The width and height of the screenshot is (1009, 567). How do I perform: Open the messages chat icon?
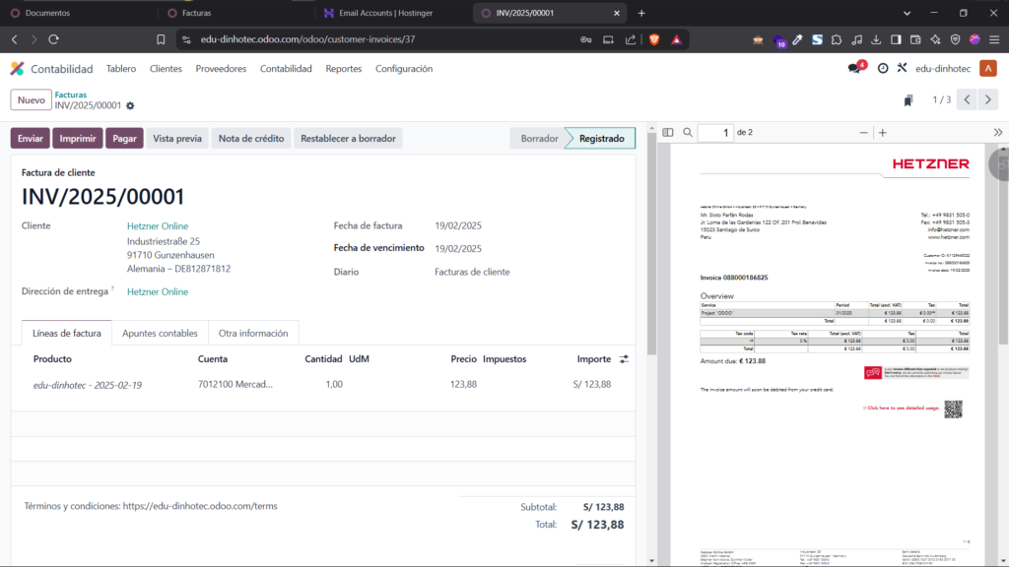pos(854,68)
